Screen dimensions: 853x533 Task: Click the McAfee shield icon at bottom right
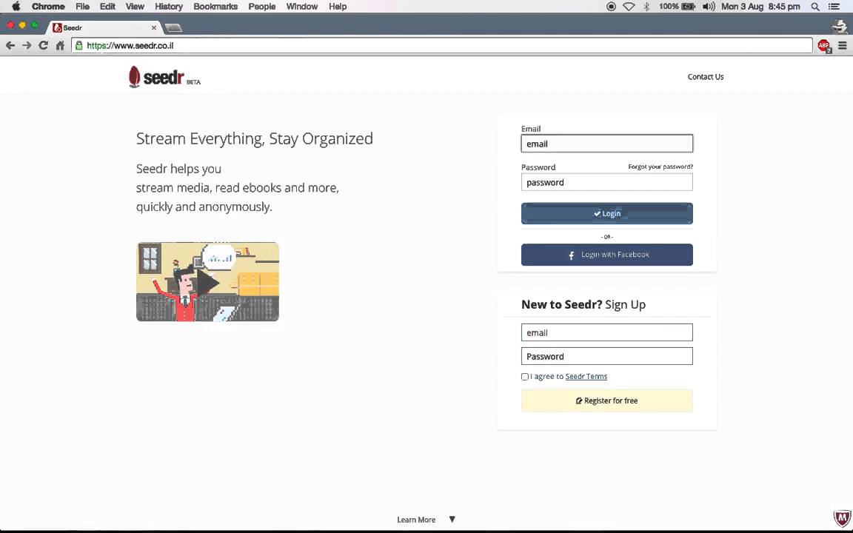[842, 517]
